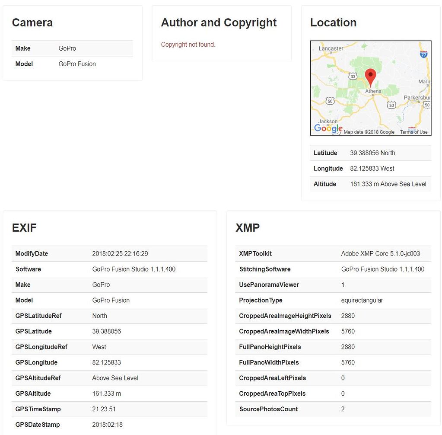Open the Terms of Use link
Image resolution: width=442 pixels, height=435 pixels.
coord(413,132)
